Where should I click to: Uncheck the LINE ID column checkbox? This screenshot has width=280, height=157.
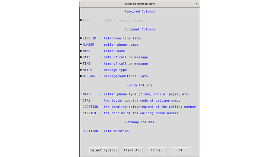(81, 38)
